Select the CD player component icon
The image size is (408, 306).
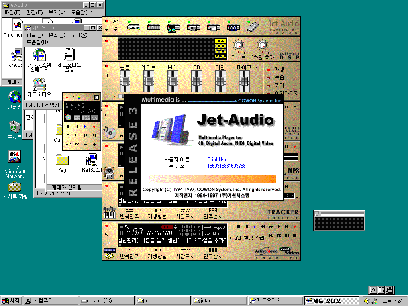[x=172, y=27]
